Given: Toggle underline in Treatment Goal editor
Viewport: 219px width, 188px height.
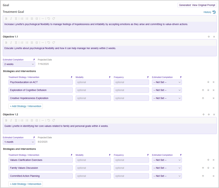Looking at the screenshot, I should [16, 19].
